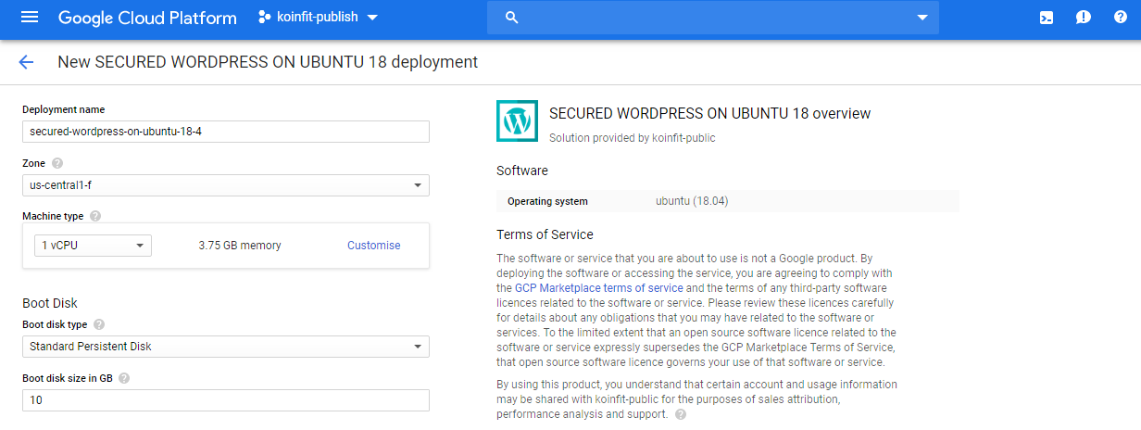The image size is (1141, 430).
Task: Open the koinfit-publish project dropdown
Action: (318, 18)
